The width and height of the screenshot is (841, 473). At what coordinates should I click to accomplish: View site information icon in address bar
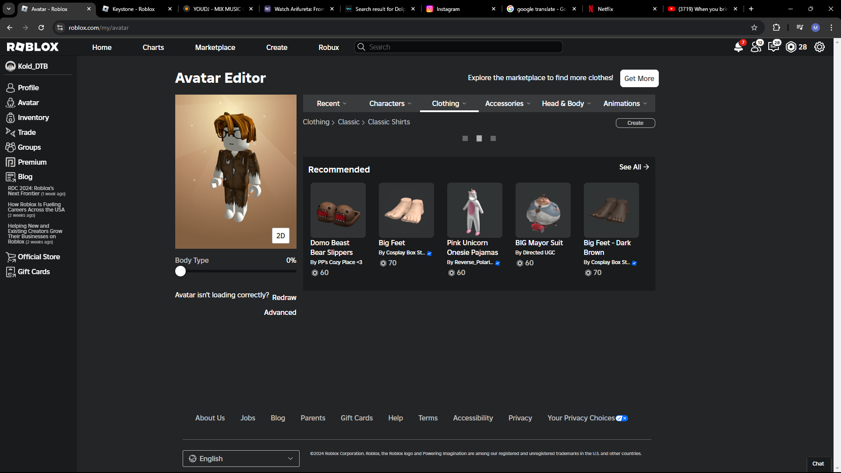pos(60,28)
